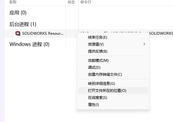Sort by the 状态 column header
The height and width of the screenshot is (122, 173).
click(71, 2)
